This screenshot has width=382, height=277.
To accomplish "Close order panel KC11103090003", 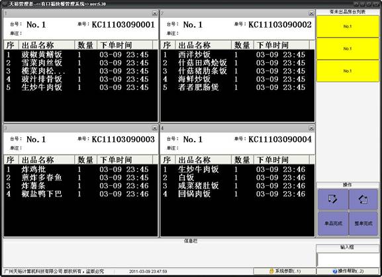I will [x=155, y=128].
